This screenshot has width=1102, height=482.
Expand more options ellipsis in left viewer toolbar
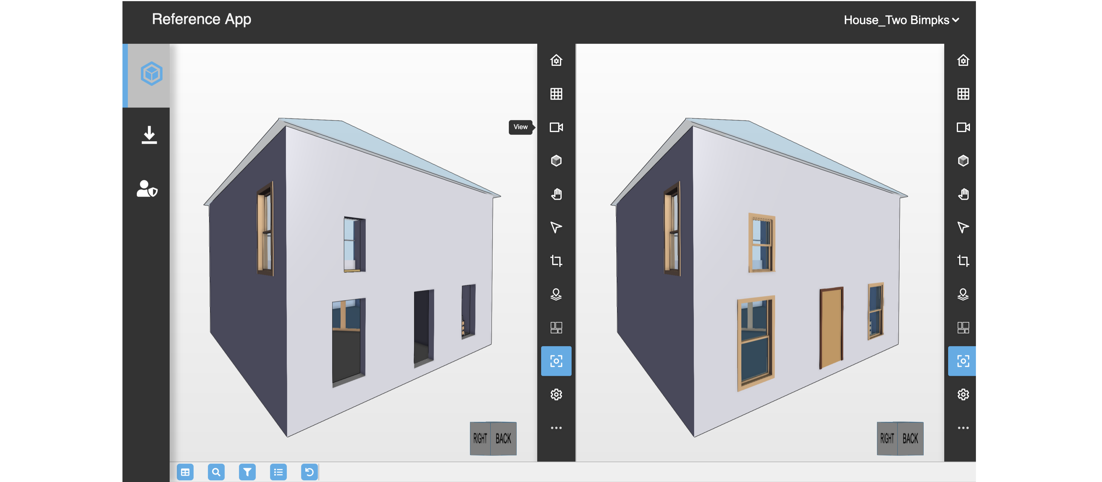[556, 428]
